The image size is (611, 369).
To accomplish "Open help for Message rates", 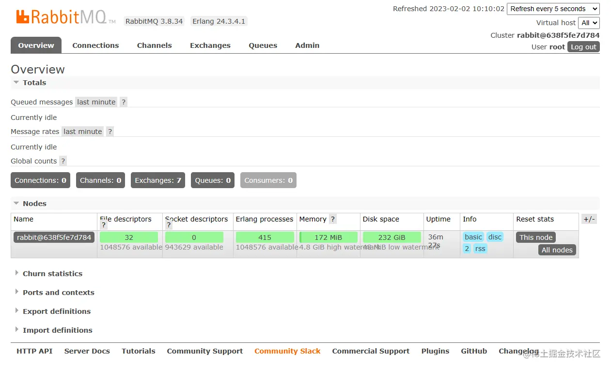I will point(110,132).
